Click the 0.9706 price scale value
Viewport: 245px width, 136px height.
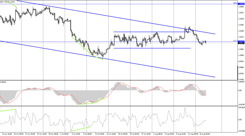pyautogui.click(x=241, y=79)
